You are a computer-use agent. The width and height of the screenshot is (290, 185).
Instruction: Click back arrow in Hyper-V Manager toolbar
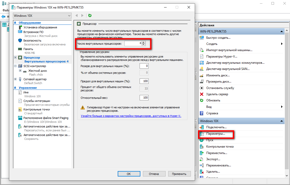(3, 17)
